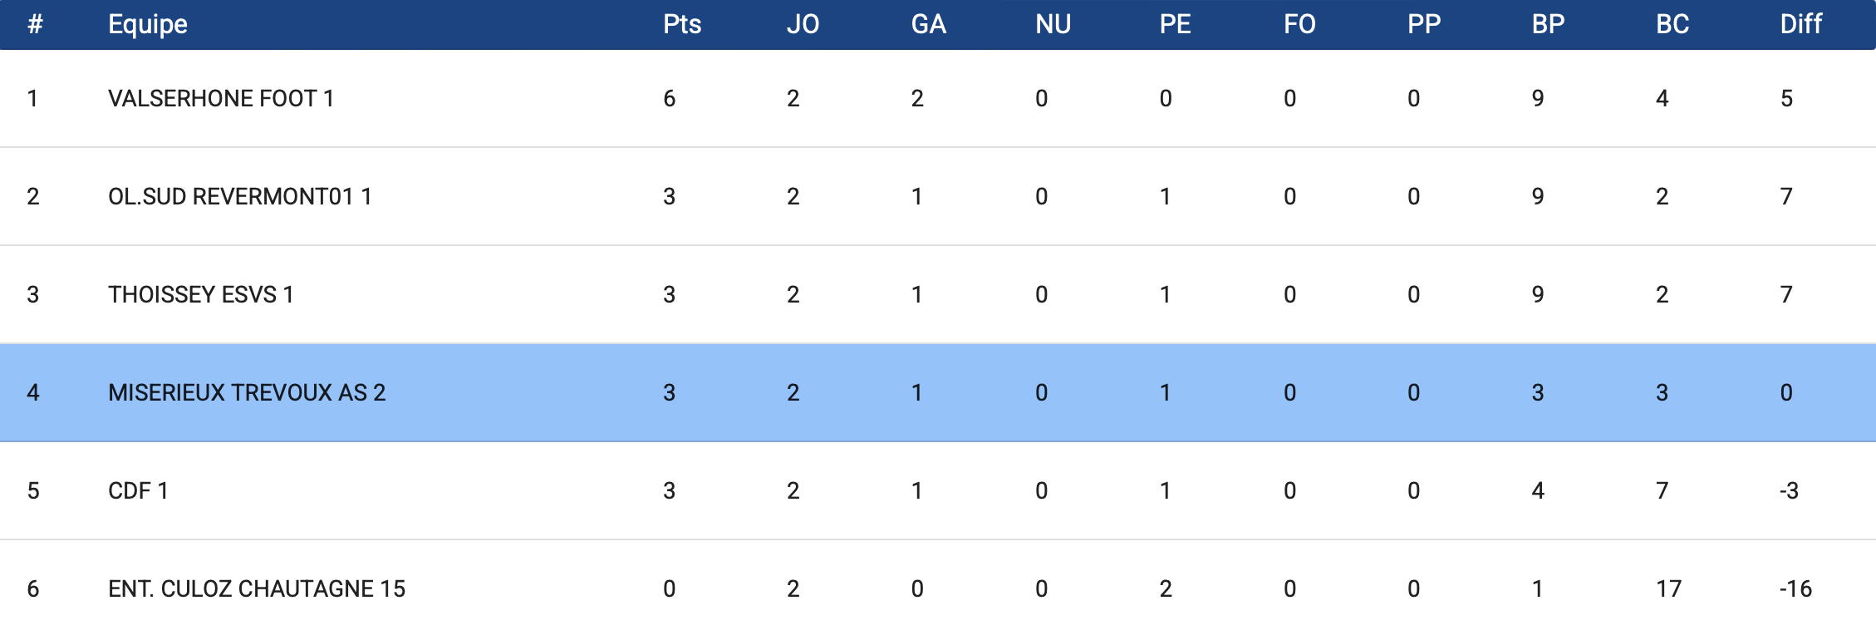Click the FO column header
1876x635 pixels.
[x=1299, y=24]
